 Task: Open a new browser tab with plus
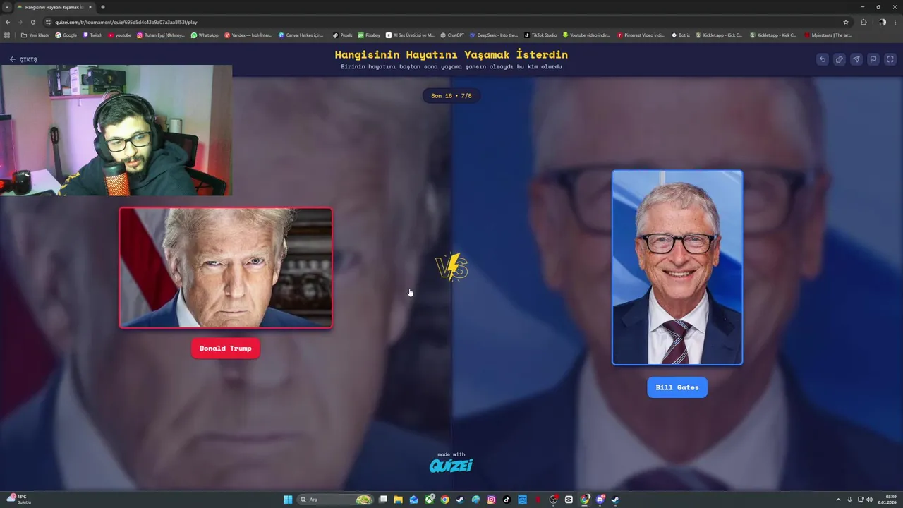click(103, 7)
